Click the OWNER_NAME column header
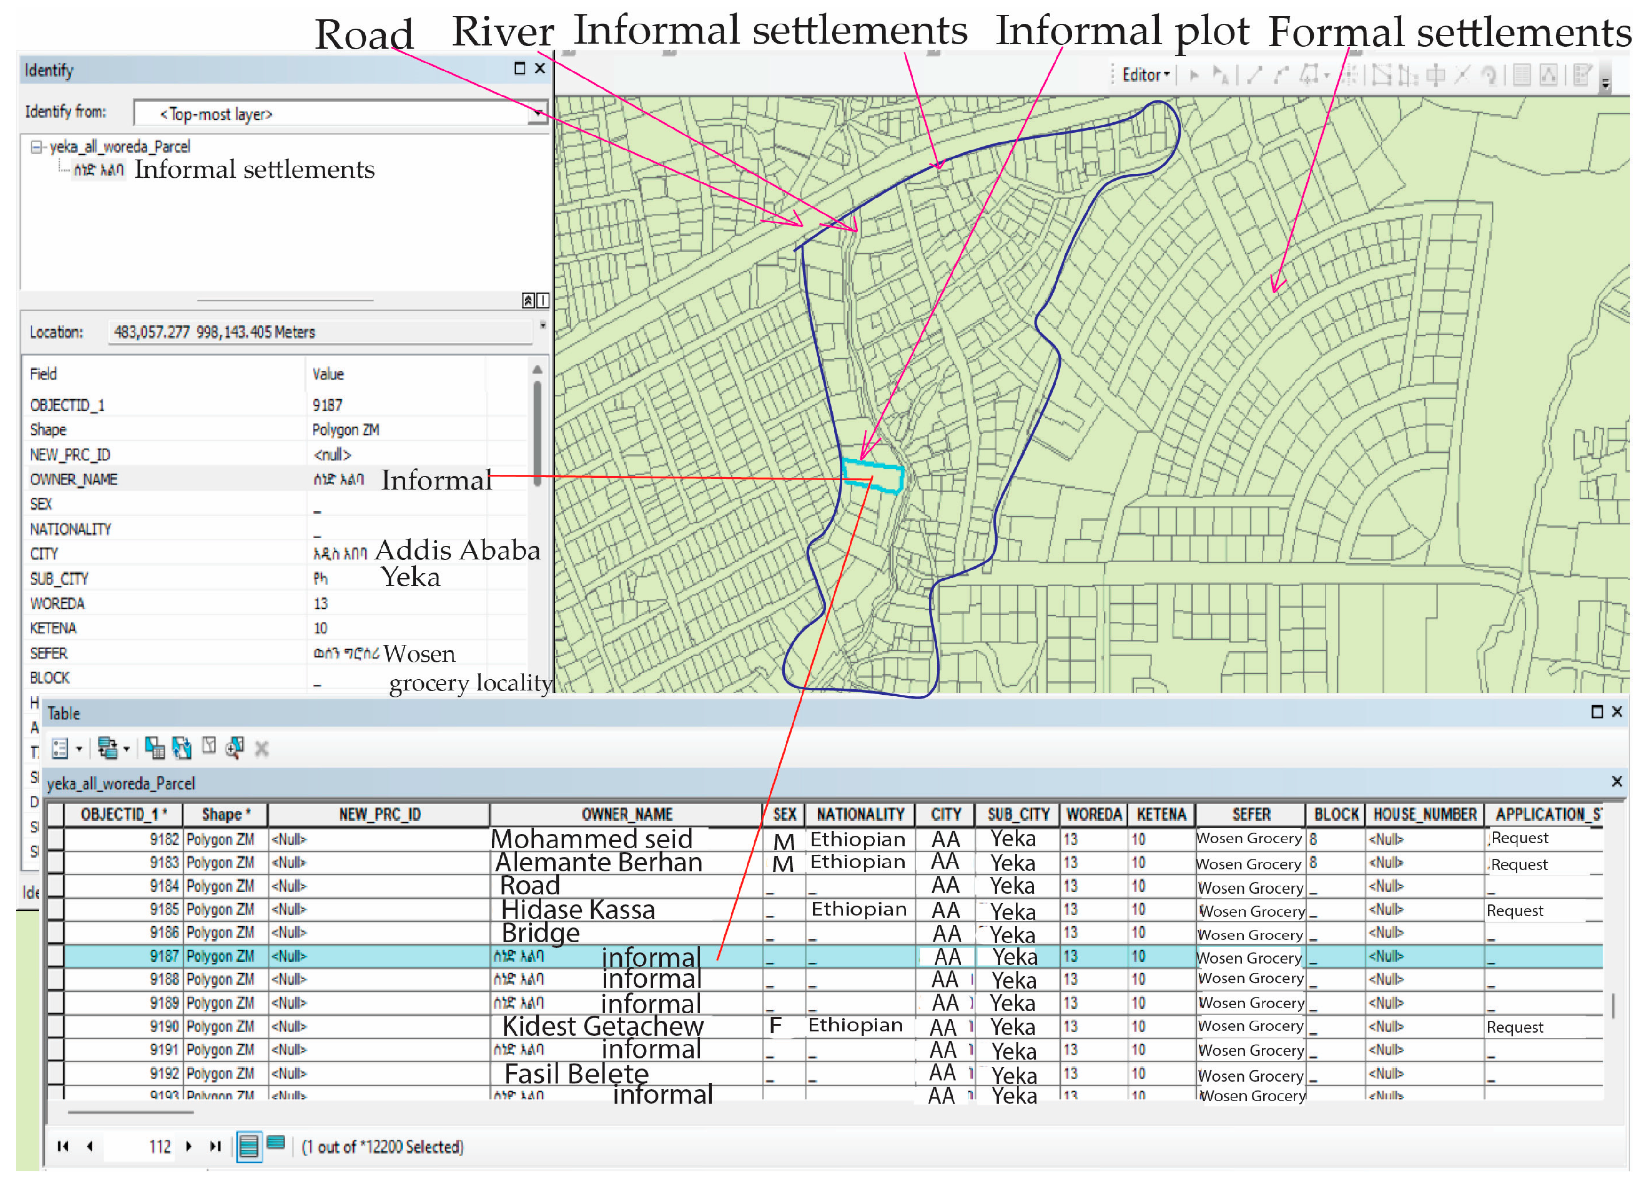 pos(626,815)
